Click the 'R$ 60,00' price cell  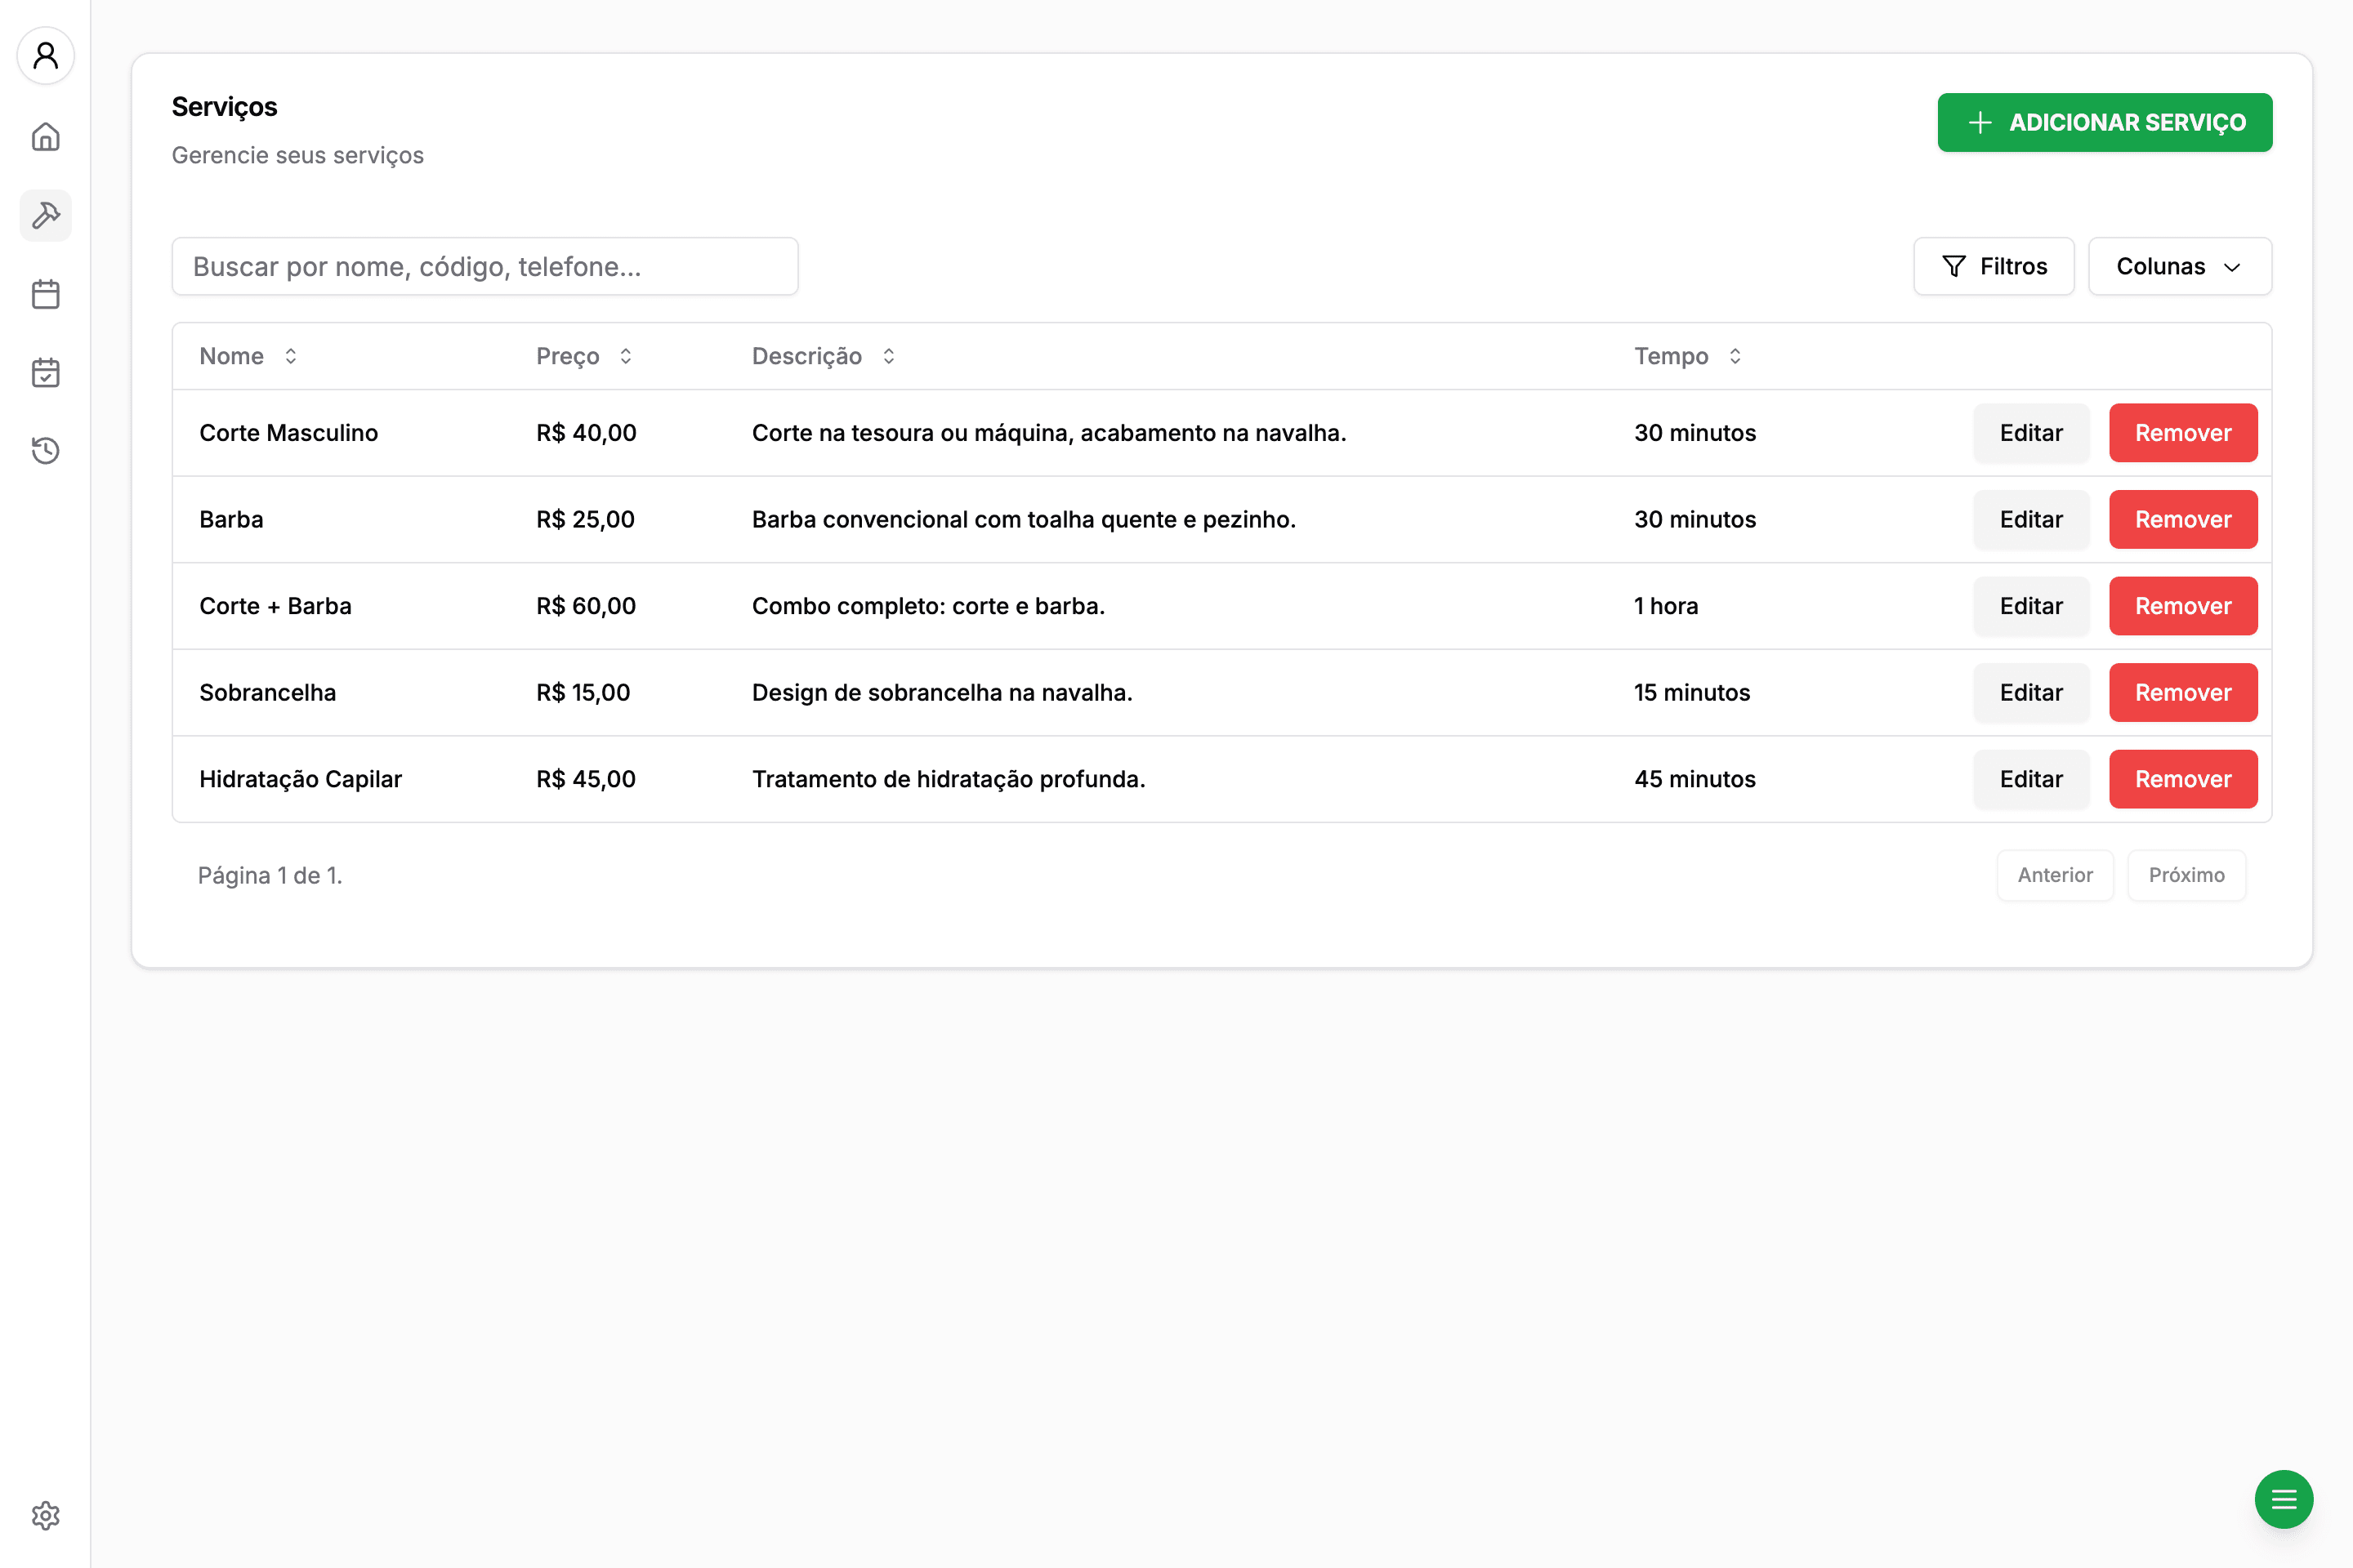coord(587,606)
